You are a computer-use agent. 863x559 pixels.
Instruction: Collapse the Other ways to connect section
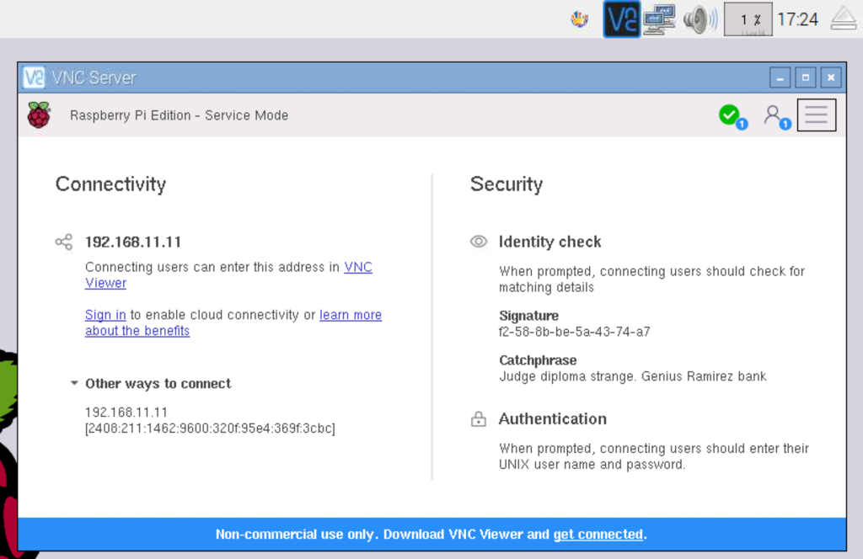[x=74, y=383]
